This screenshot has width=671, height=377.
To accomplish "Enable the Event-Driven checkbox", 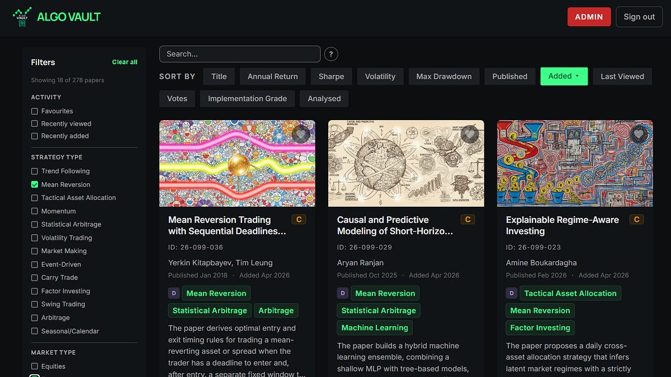I will (35, 264).
